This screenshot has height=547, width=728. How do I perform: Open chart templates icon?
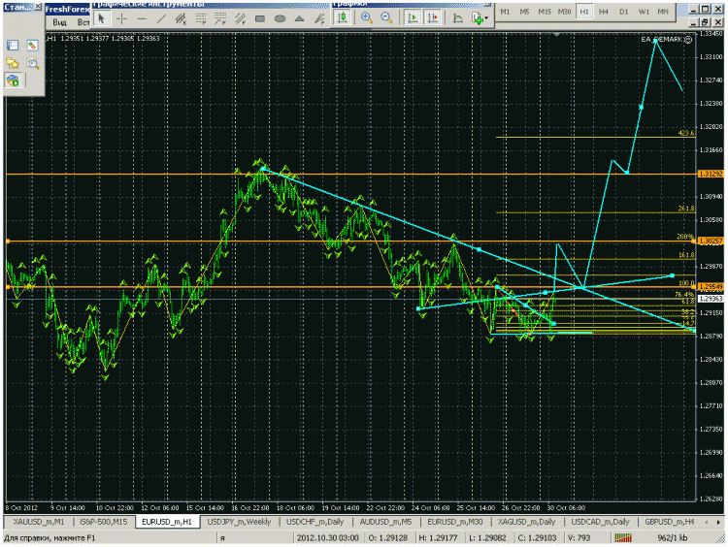pos(477,17)
